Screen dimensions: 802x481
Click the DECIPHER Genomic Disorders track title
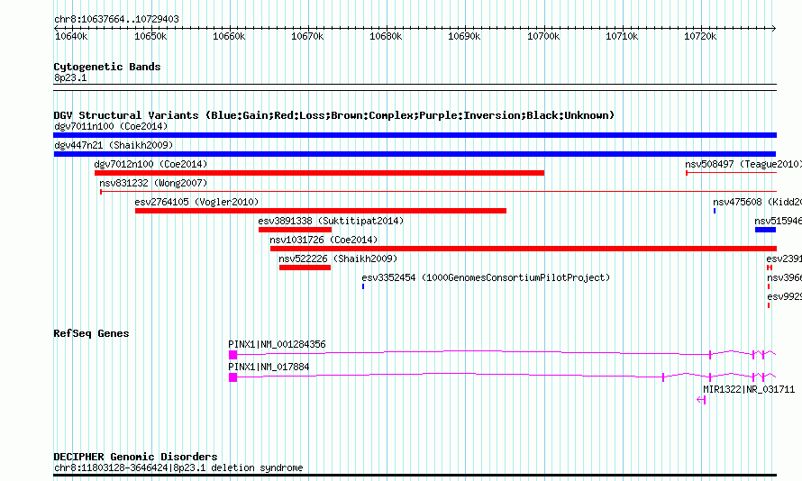[135, 457]
